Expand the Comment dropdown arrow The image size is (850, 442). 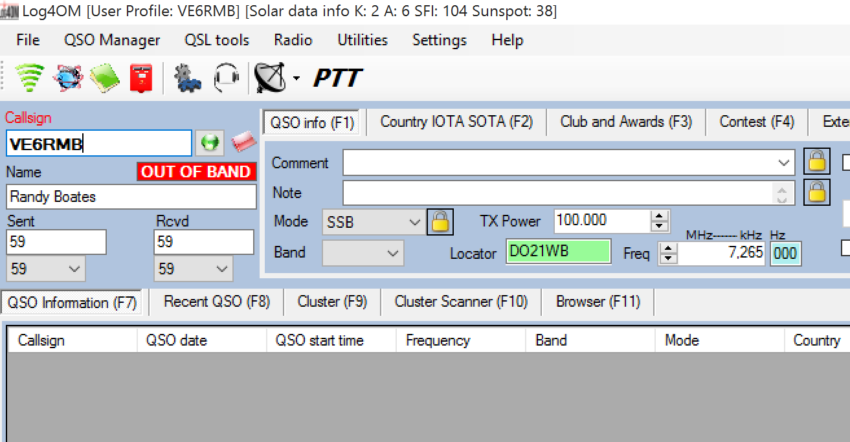pos(784,163)
